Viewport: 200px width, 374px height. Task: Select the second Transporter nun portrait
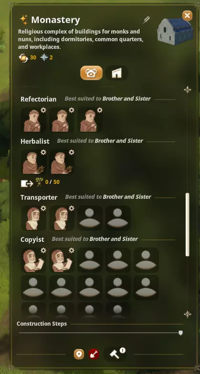coord(62,218)
